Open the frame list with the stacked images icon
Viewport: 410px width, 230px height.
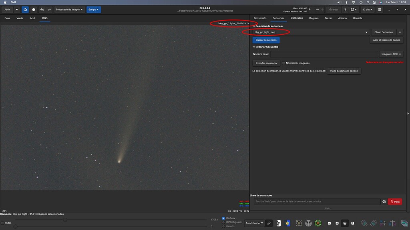(x=404, y=223)
